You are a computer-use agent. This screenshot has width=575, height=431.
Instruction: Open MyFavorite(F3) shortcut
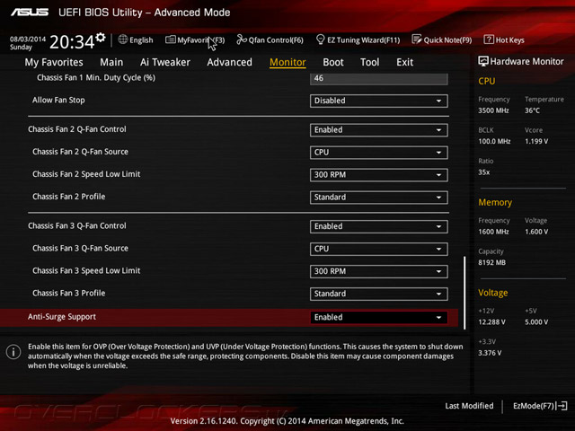(x=195, y=40)
